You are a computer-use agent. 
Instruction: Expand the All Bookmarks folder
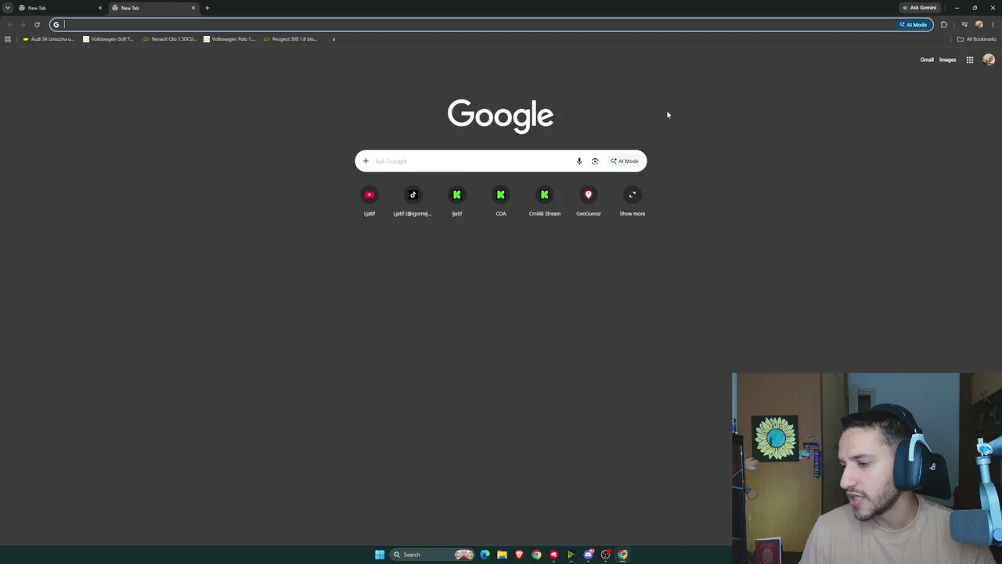pos(977,39)
